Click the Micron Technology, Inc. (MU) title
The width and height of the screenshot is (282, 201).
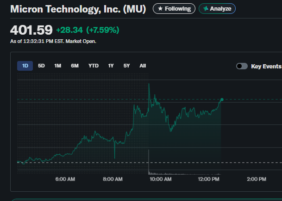[78, 9]
